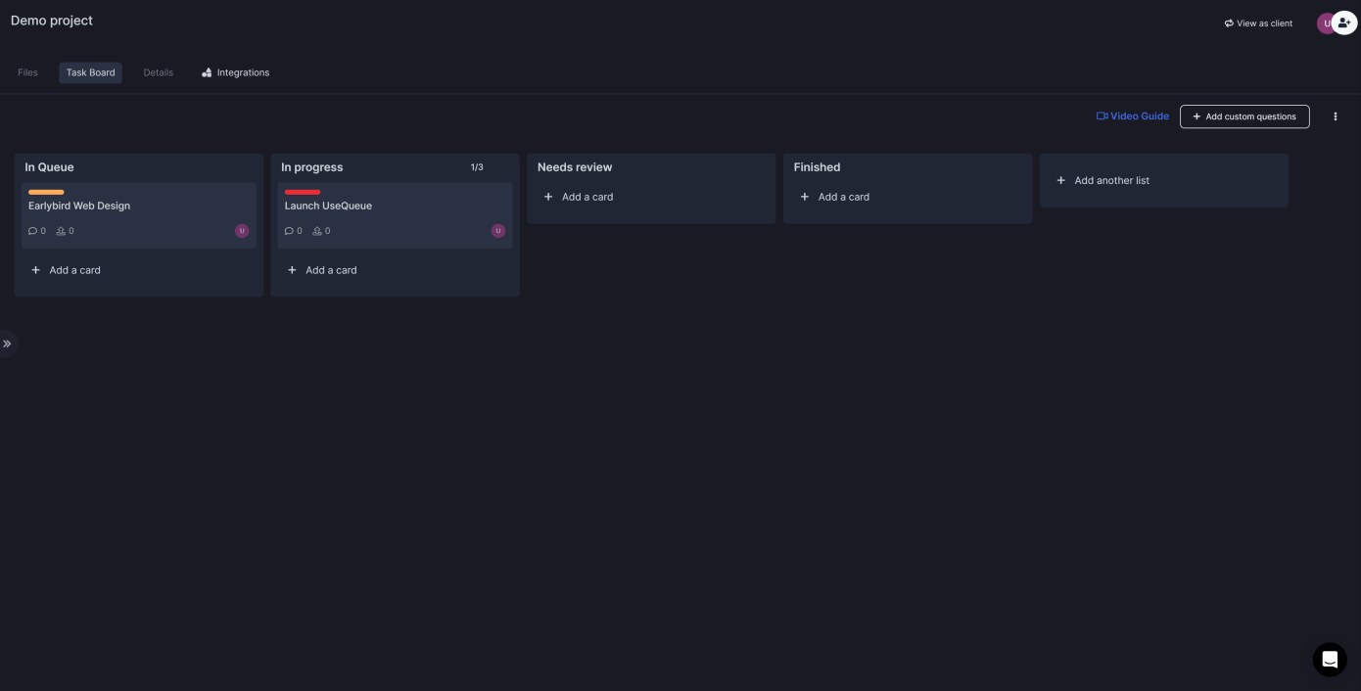Click comment icon on Earlybird Web Design card
The height and width of the screenshot is (691, 1361).
pyautogui.click(x=32, y=231)
